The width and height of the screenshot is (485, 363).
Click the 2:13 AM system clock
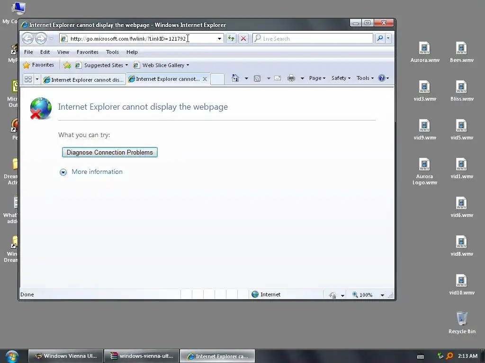pyautogui.click(x=467, y=356)
